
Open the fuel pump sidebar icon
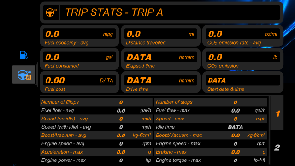click(24, 55)
